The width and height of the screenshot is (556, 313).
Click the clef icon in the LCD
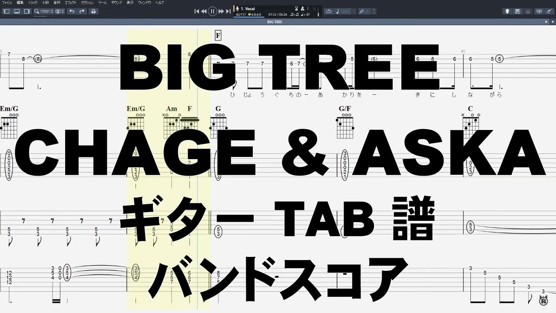coord(318,14)
